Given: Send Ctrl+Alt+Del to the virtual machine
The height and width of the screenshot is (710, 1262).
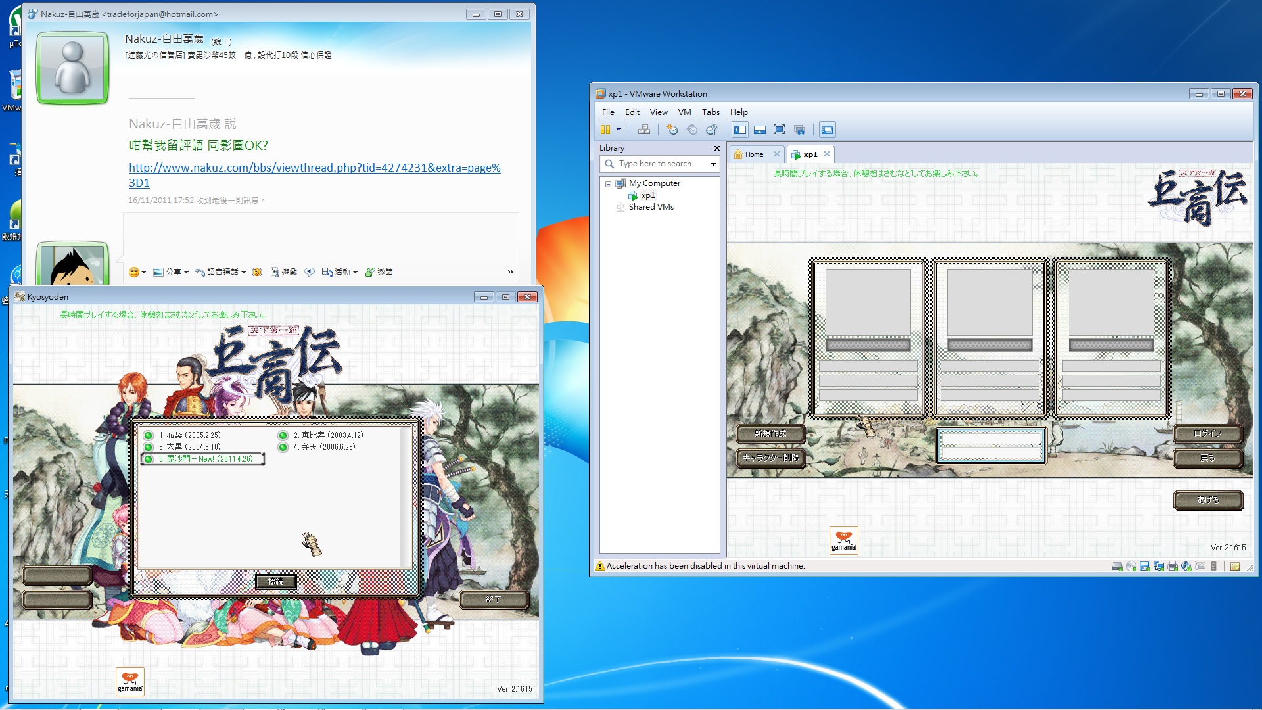Looking at the screenshot, I should point(644,130).
